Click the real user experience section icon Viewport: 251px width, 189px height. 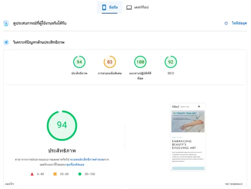[6, 24]
